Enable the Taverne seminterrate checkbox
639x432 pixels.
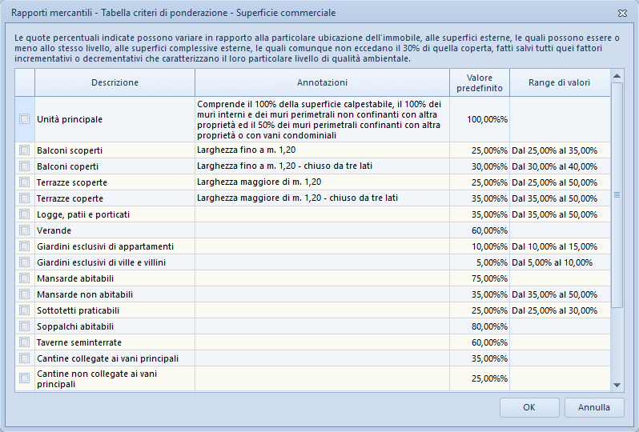coord(25,342)
